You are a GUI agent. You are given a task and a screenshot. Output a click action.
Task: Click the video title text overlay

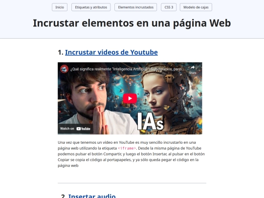(x=127, y=69)
